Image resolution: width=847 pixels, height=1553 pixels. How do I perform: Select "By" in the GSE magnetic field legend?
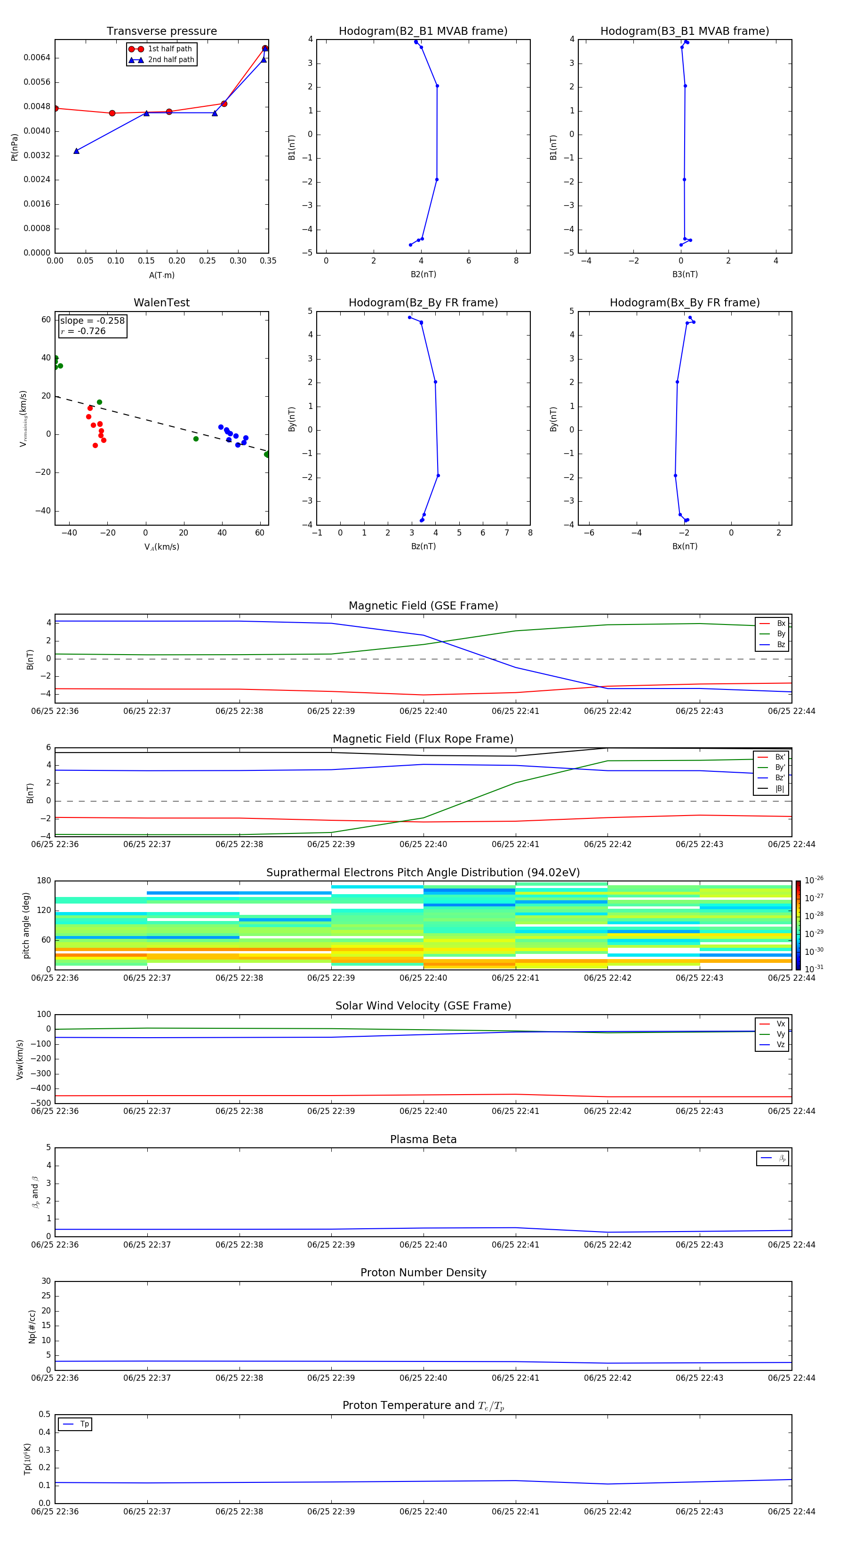tap(772, 634)
